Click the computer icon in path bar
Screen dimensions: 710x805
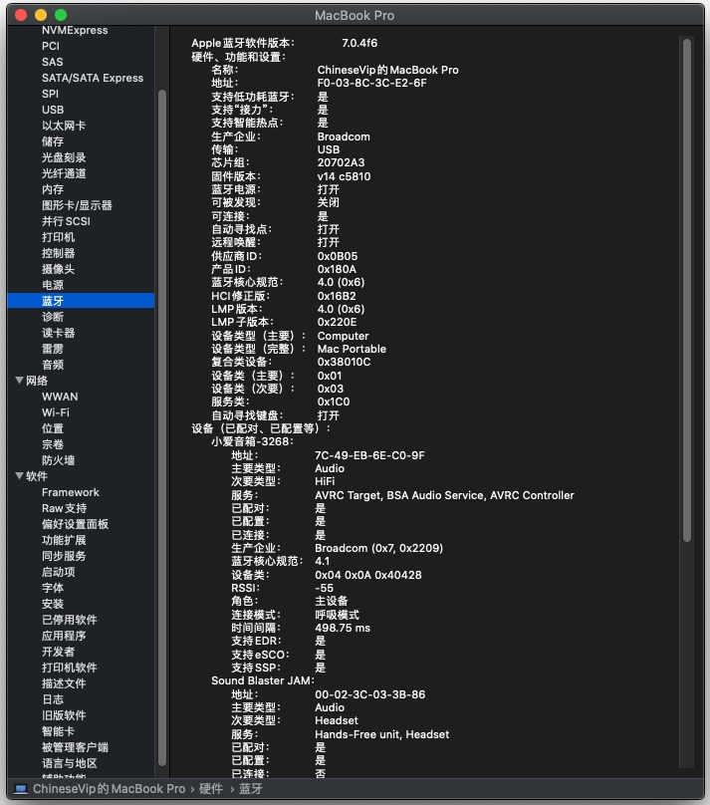21,789
